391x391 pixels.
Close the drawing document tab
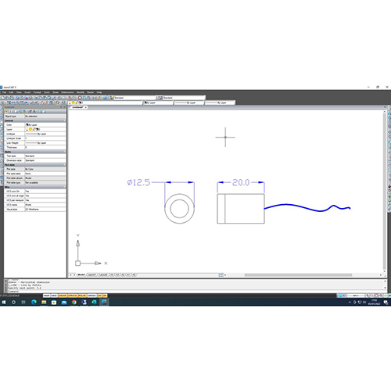click(85, 107)
